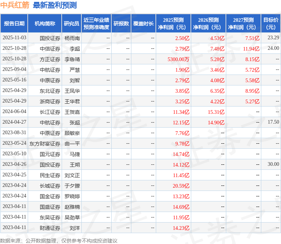Click analyst 王贺嘉
The height and width of the screenshot is (244, 281).
[x=72, y=112]
